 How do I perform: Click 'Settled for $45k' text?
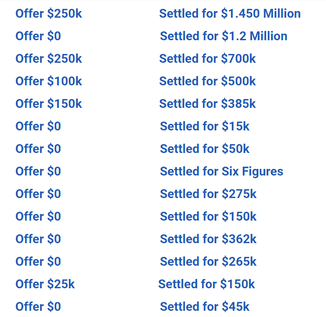point(205,306)
